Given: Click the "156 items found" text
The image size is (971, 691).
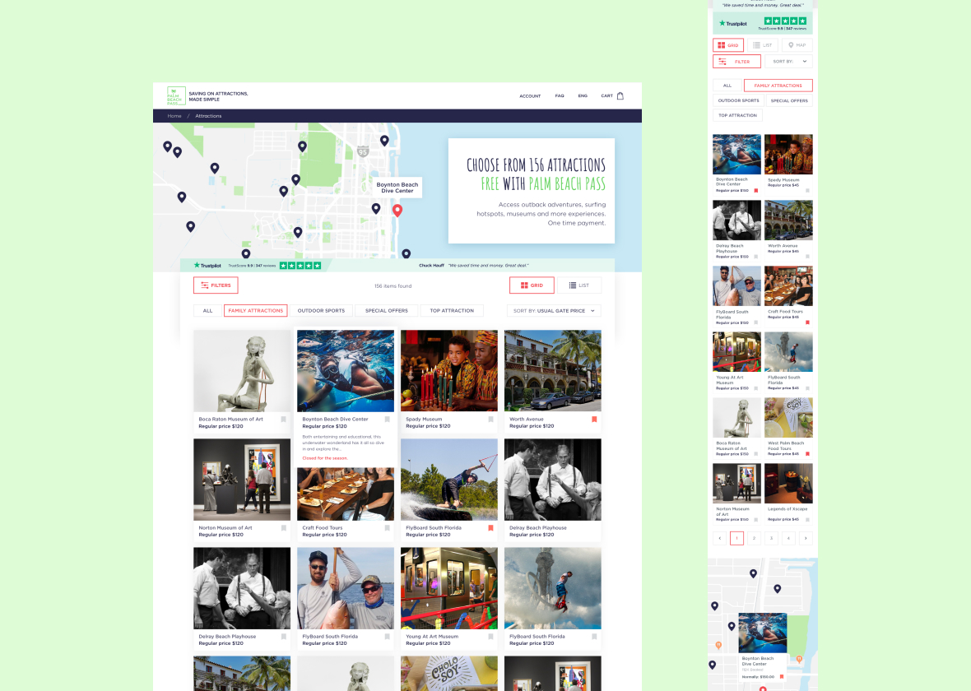Looking at the screenshot, I should pos(393,286).
